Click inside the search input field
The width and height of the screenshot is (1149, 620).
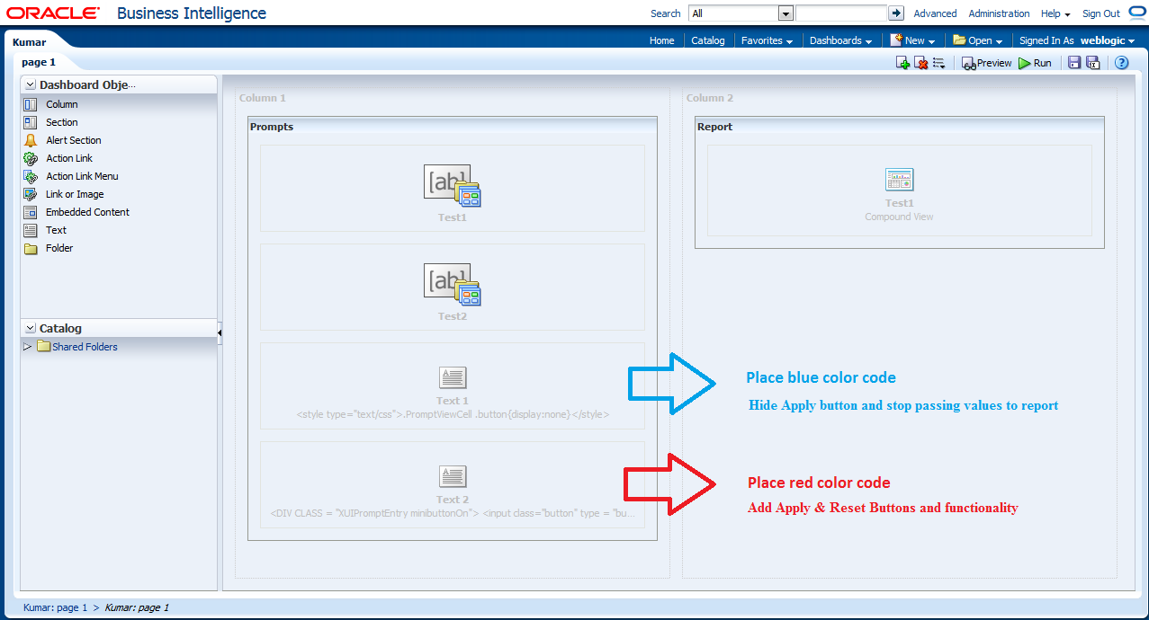click(x=844, y=13)
